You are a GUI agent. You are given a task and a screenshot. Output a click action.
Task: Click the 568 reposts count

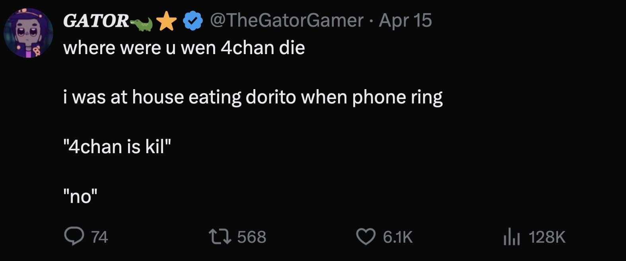pos(251,237)
